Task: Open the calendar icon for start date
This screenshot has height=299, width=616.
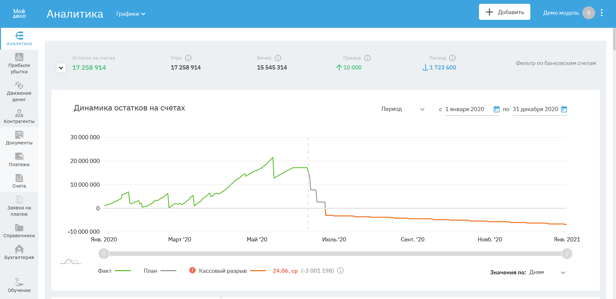Action: coord(496,109)
